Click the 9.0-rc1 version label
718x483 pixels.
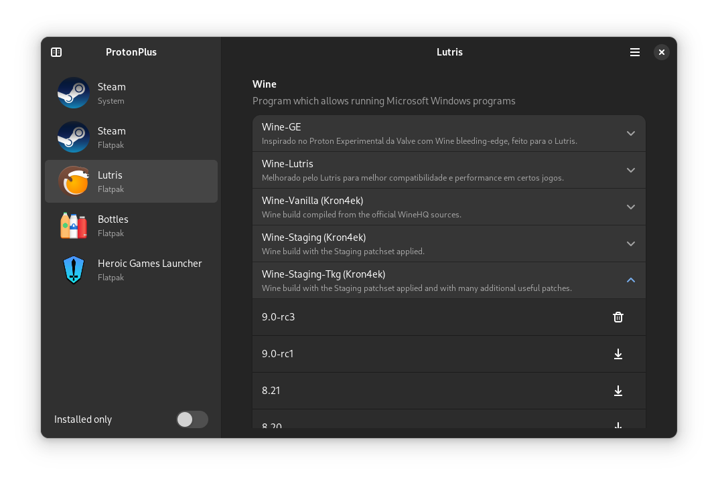(277, 354)
